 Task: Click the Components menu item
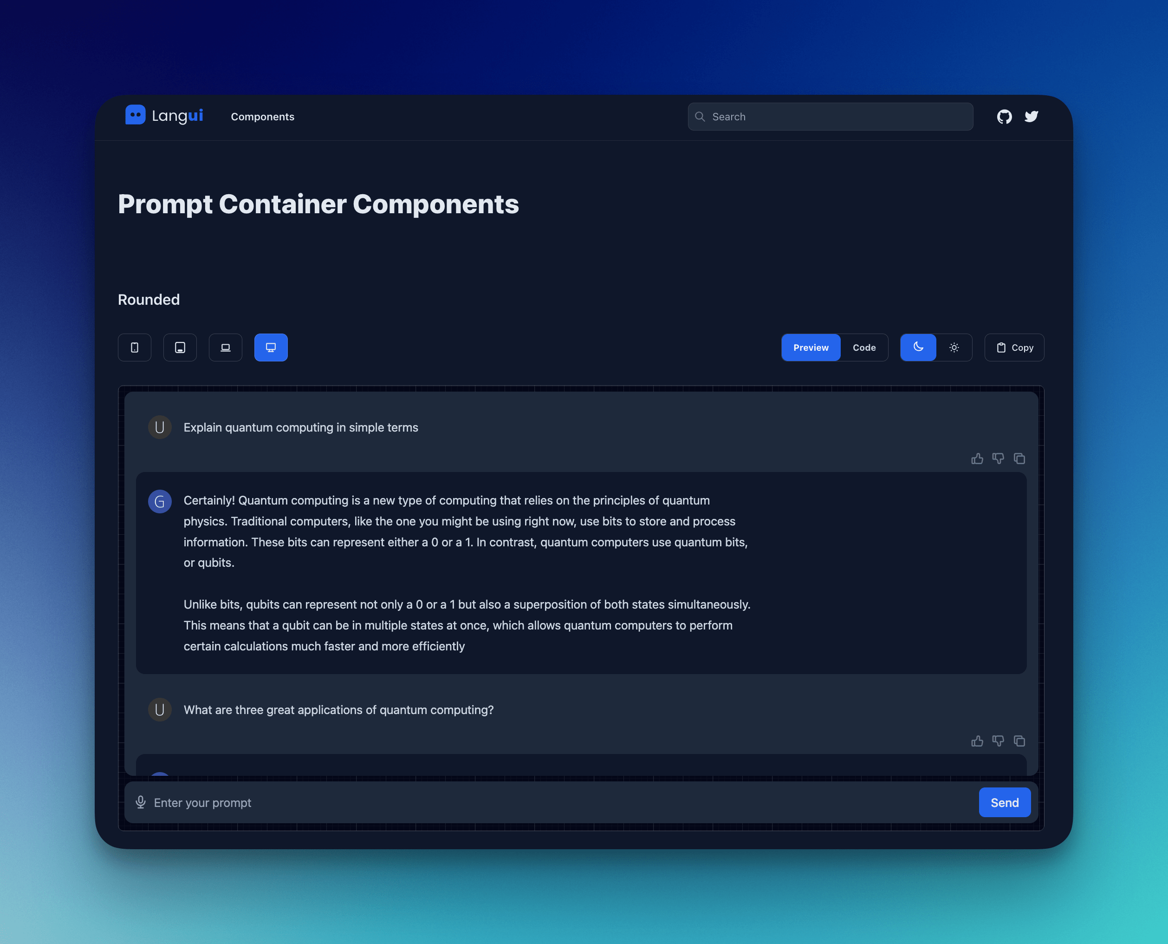(x=262, y=116)
